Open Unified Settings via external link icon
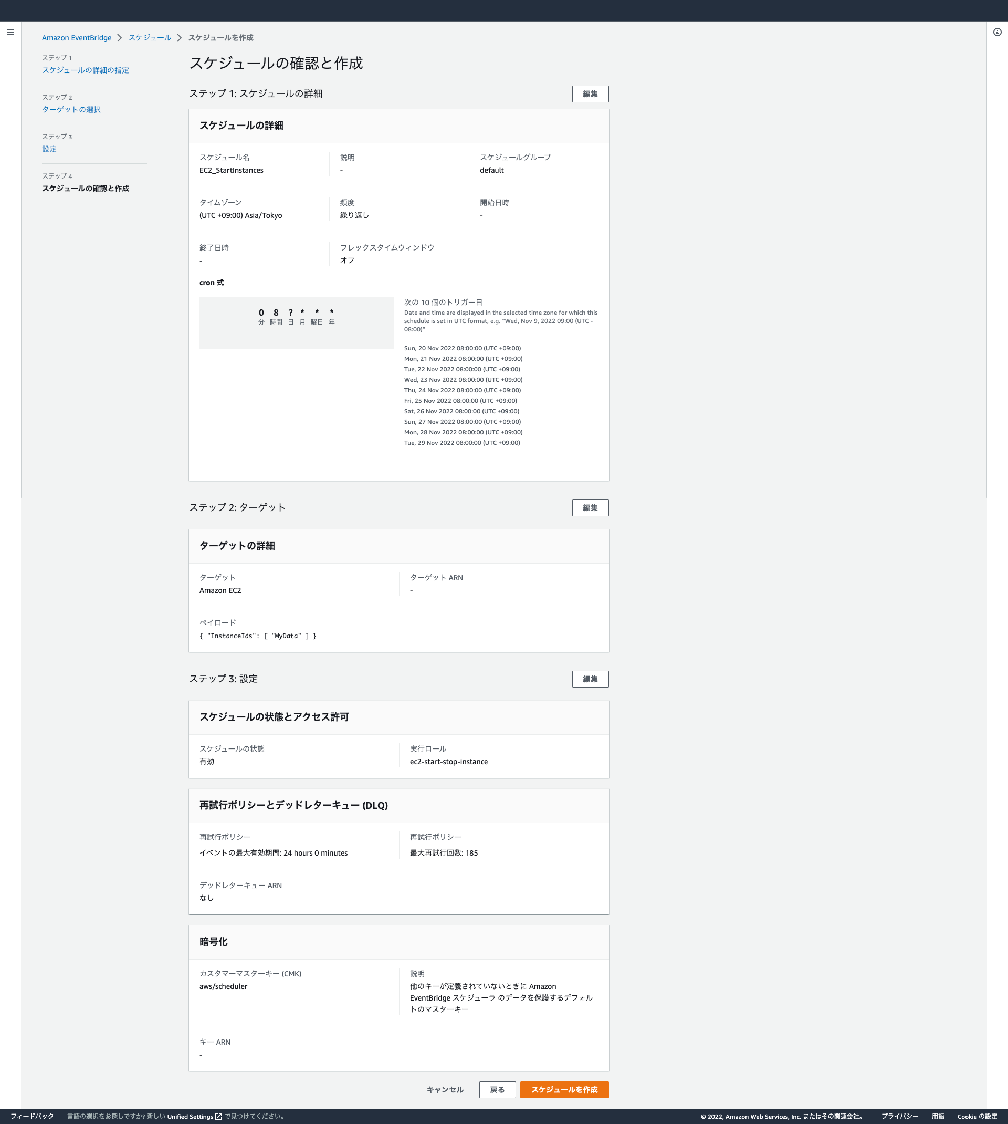The width and height of the screenshot is (1008, 1124). 218,1117
